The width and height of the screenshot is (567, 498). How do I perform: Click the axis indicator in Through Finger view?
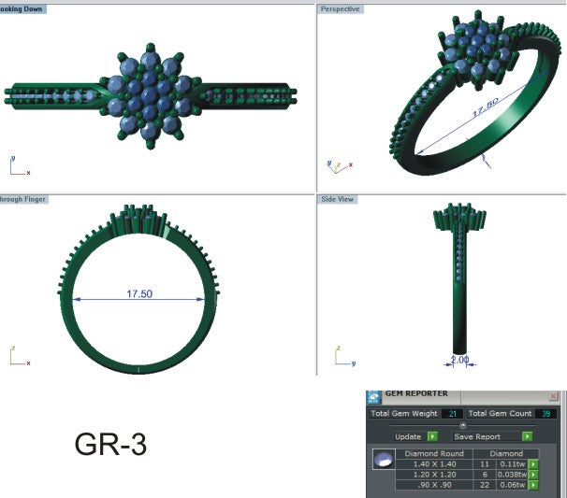point(20,356)
